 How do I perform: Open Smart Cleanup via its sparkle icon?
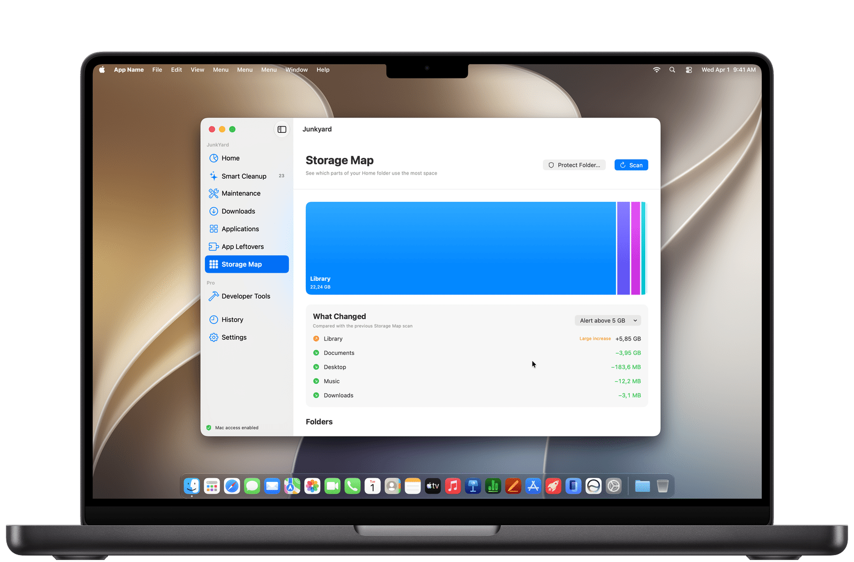tap(213, 176)
